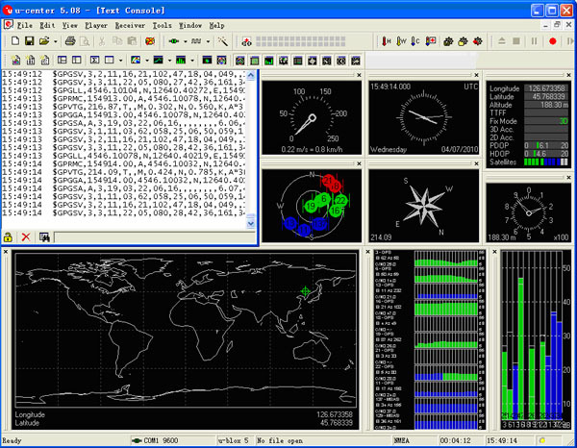
Task: Open the Receiver menu
Action: click(x=130, y=25)
